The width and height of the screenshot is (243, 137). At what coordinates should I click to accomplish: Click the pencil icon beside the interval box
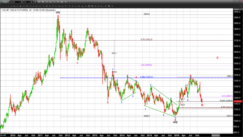pyautogui.click(x=35, y=2)
